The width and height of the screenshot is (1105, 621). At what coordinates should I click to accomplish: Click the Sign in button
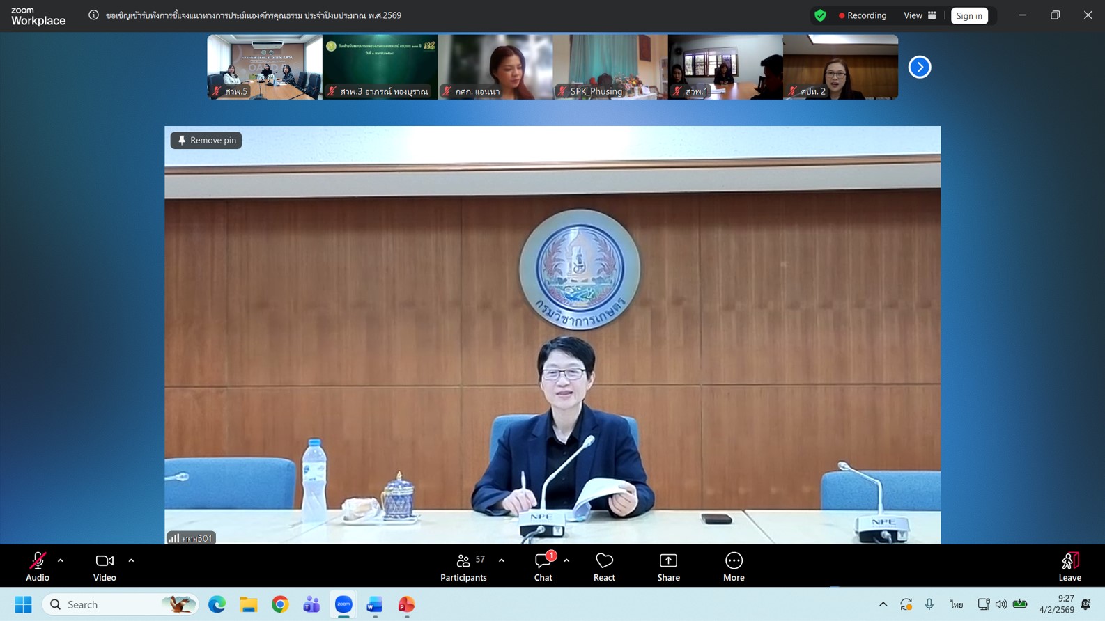coord(968,15)
